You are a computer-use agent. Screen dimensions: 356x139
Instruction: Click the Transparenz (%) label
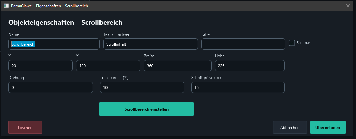[x=114, y=77]
